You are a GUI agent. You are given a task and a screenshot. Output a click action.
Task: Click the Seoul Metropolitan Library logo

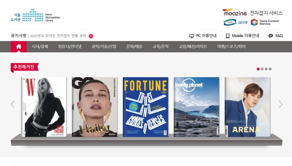36,15
